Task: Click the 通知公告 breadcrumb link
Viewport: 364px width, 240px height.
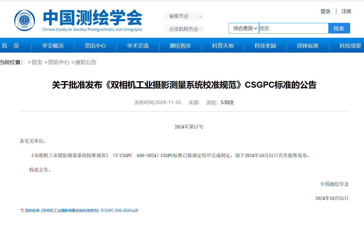Action: (85, 62)
